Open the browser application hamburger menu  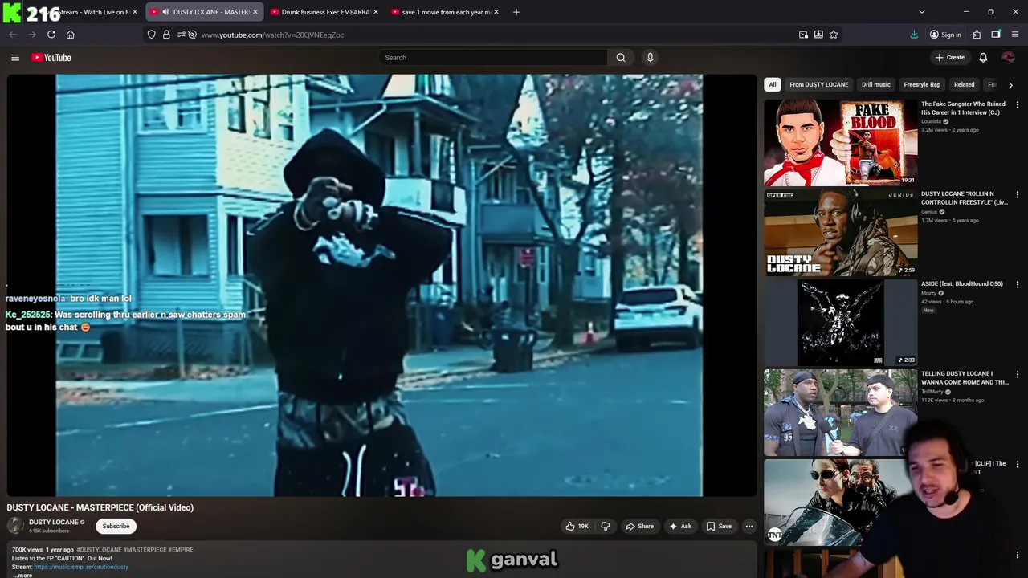1015,35
